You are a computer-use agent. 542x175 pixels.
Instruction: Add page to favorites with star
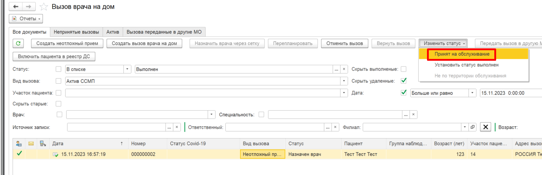tap(44, 7)
